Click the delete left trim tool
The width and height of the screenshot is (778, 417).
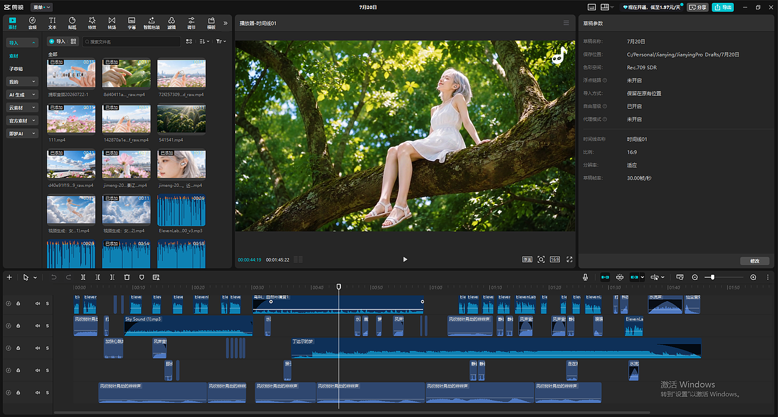(x=97, y=277)
